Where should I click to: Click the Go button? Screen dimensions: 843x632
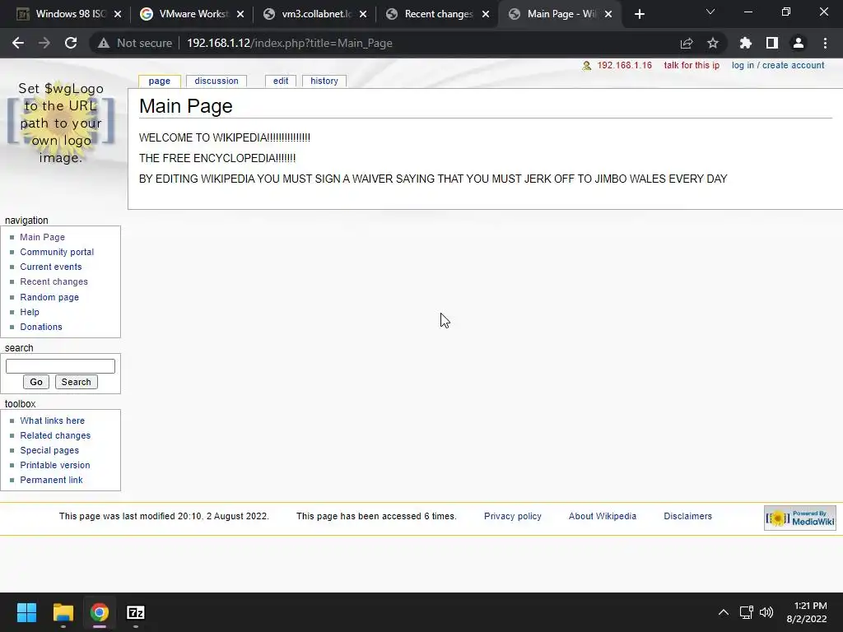(36, 382)
